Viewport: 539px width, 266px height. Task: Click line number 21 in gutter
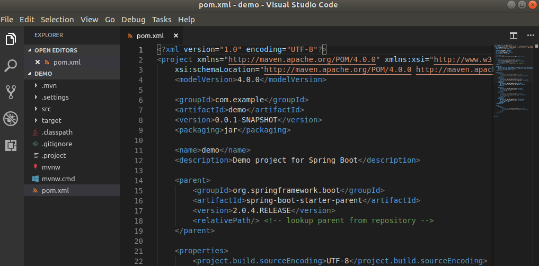coord(138,251)
